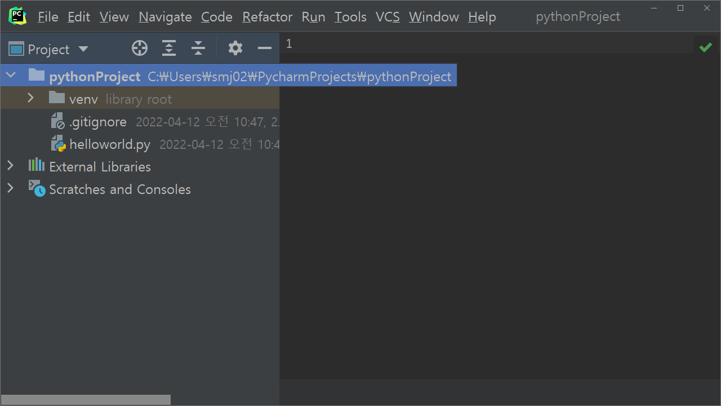Open the Navigate menu

pos(165,17)
